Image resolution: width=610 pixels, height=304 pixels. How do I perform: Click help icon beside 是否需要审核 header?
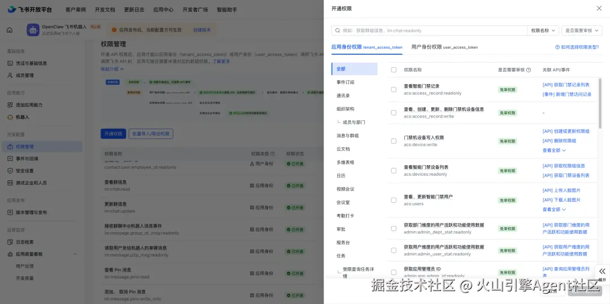[528, 70]
